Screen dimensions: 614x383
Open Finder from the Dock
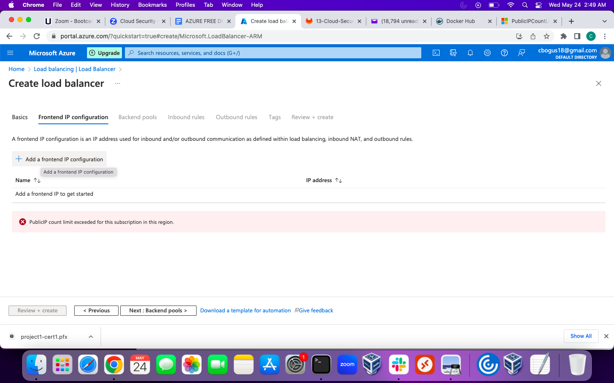(37, 365)
